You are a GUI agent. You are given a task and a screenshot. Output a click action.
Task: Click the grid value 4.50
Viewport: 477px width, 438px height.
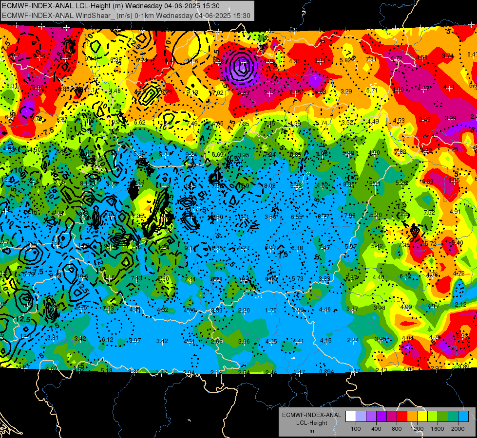[x=35, y=150]
